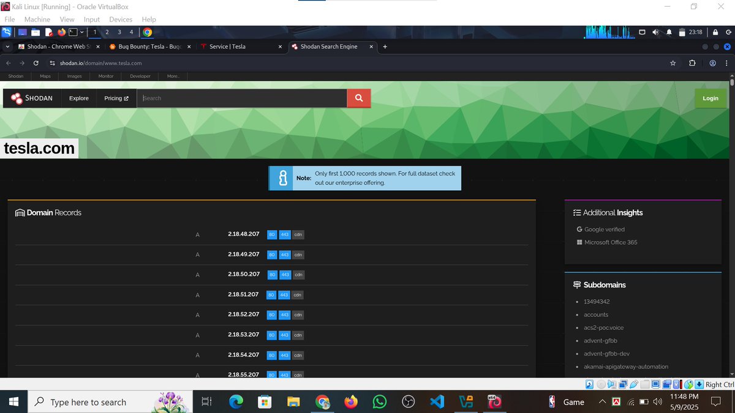Switch to Bug Bounty: Tesla tab
Image resolution: width=735 pixels, height=413 pixels.
point(149,47)
